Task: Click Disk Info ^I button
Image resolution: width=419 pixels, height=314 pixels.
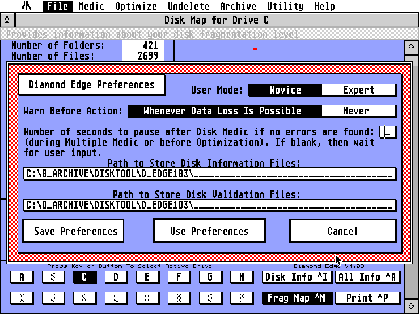Action: 297,277
